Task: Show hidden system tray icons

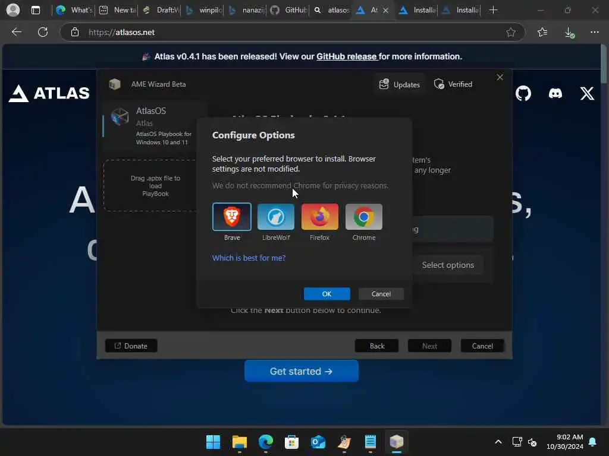Action: coord(498,442)
